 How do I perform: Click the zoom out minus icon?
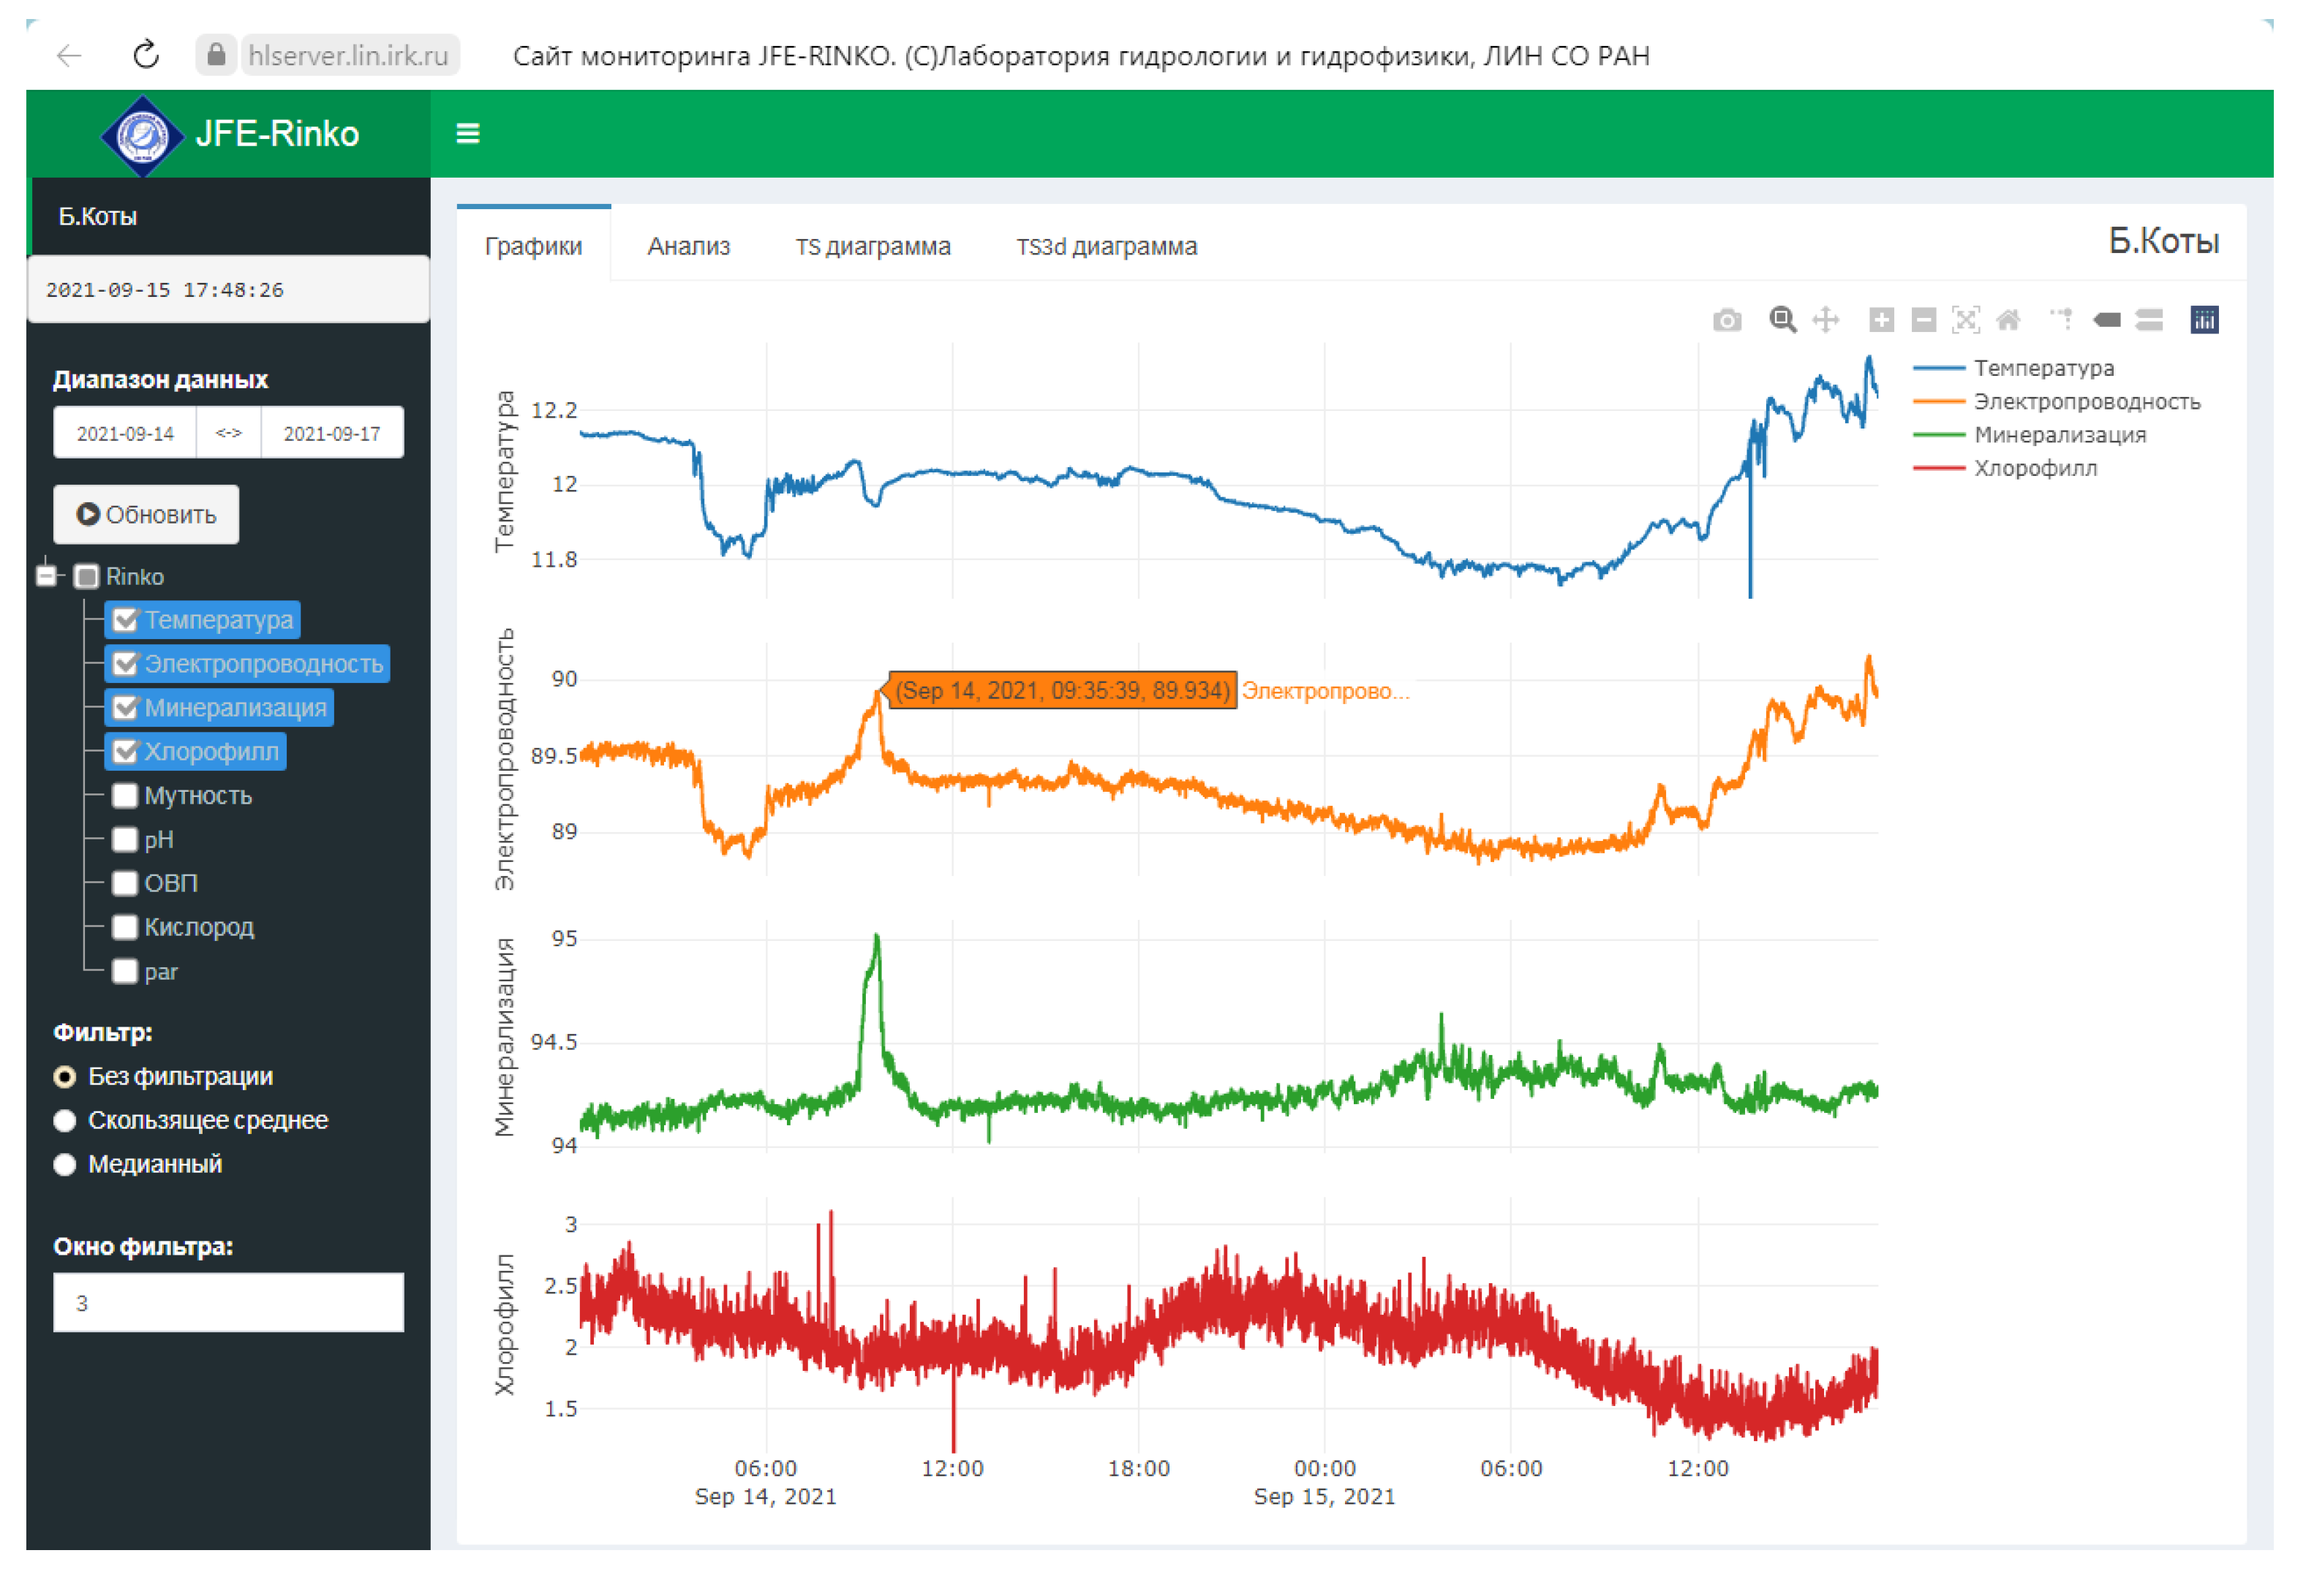click(1923, 320)
